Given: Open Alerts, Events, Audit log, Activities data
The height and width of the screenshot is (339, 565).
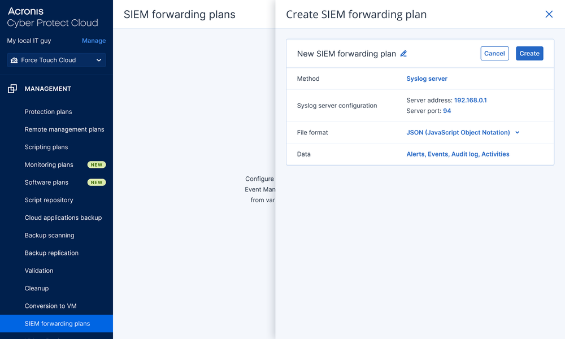Looking at the screenshot, I should [x=458, y=154].
